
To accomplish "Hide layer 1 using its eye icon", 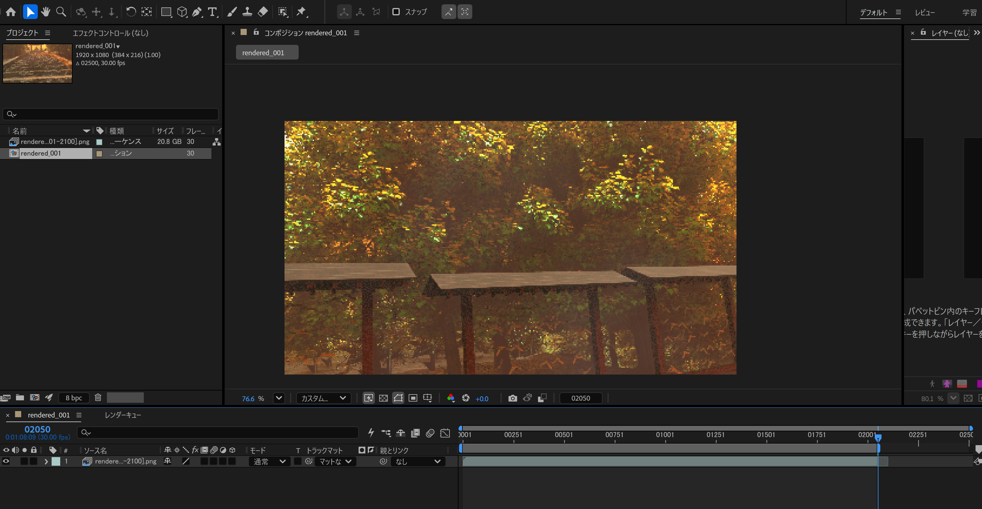I will [x=6, y=461].
